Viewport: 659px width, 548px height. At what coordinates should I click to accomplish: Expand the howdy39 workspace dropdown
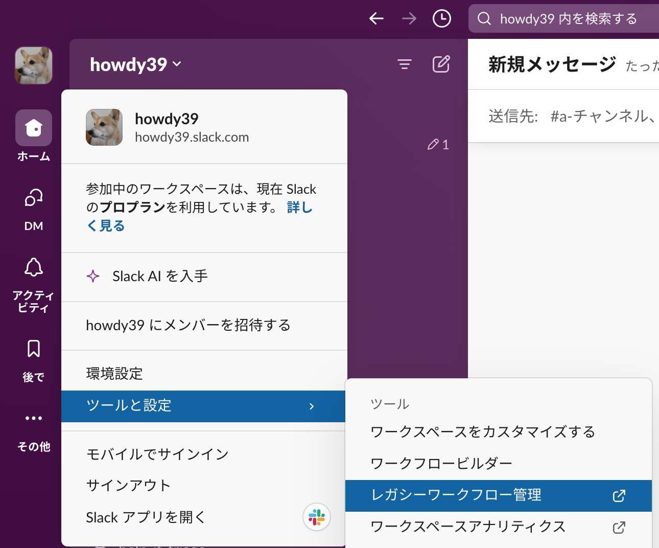[x=135, y=64]
